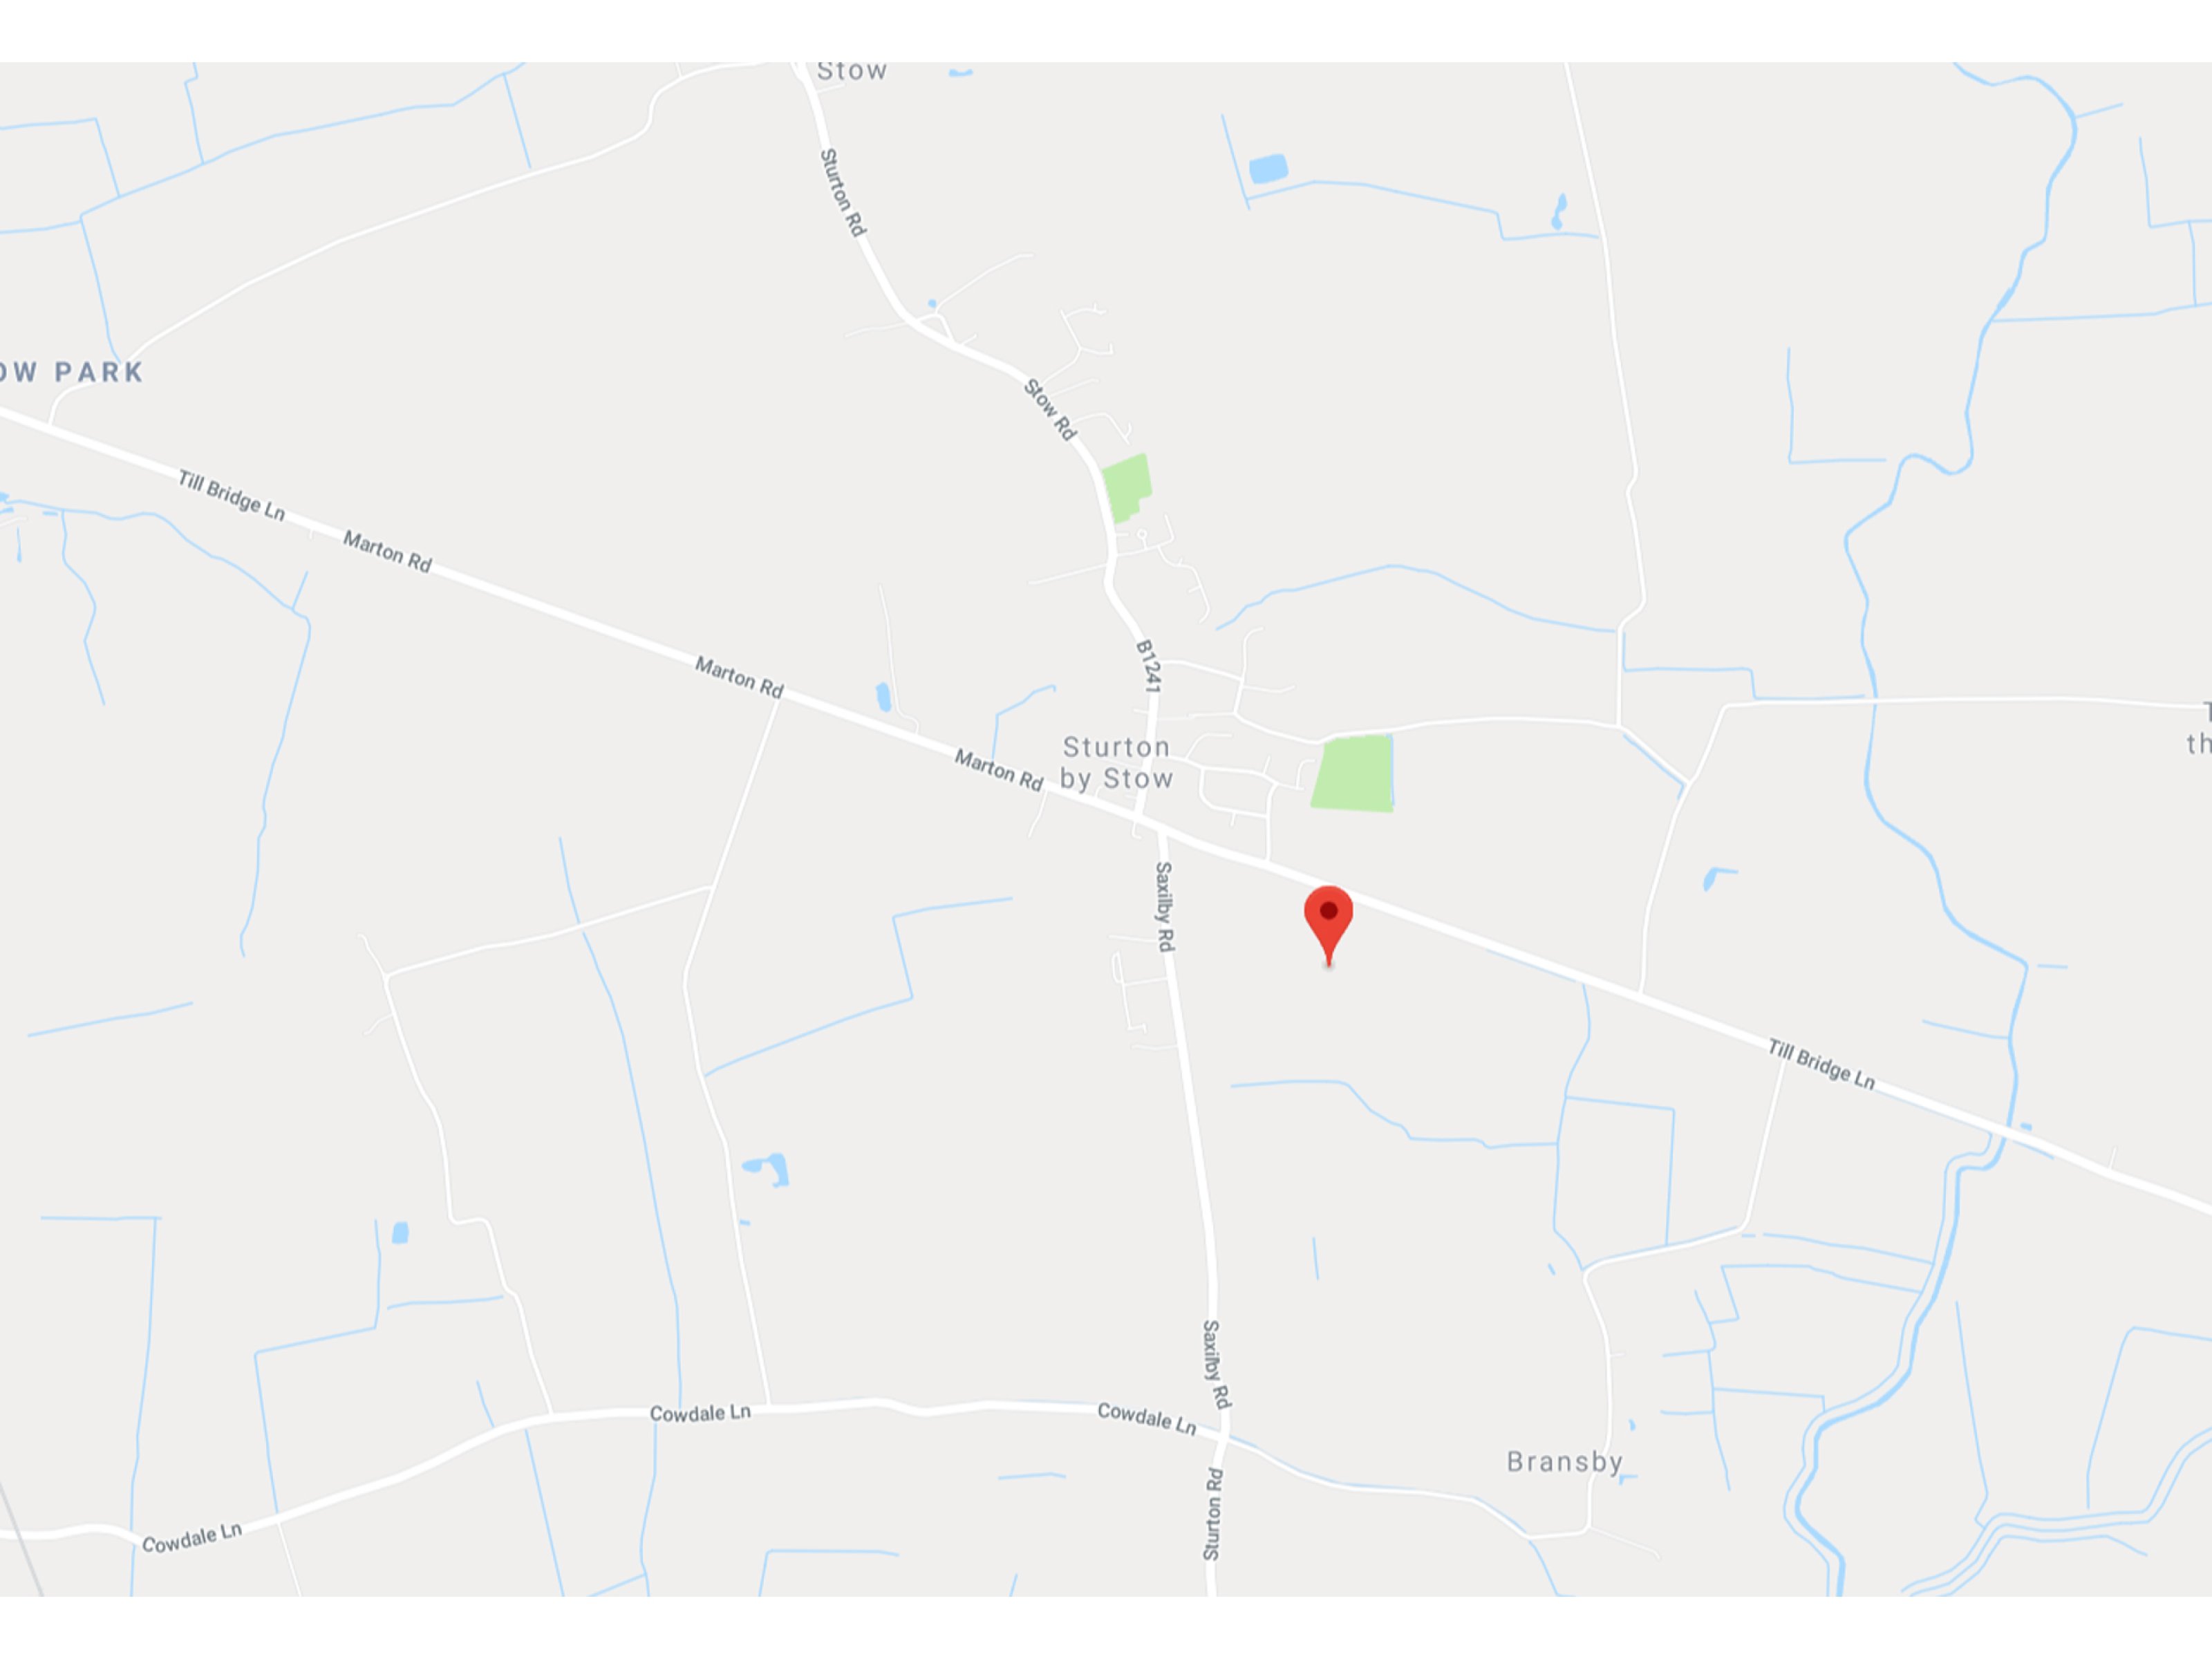
Task: Select the Till Bridge Ln label near Bransby
Action: pos(1821,1064)
